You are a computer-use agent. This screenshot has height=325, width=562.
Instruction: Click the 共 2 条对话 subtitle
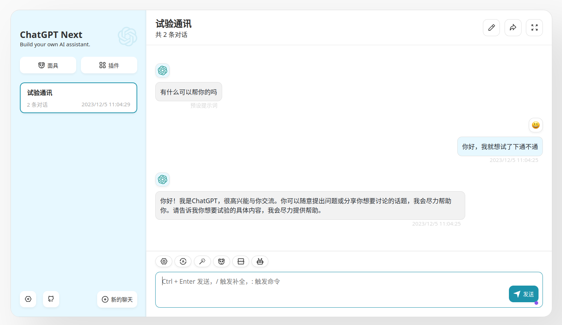[x=171, y=35]
